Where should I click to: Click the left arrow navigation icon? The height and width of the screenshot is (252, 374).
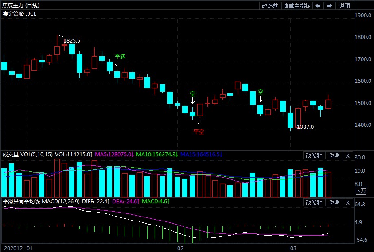pyautogui.click(x=318, y=6)
